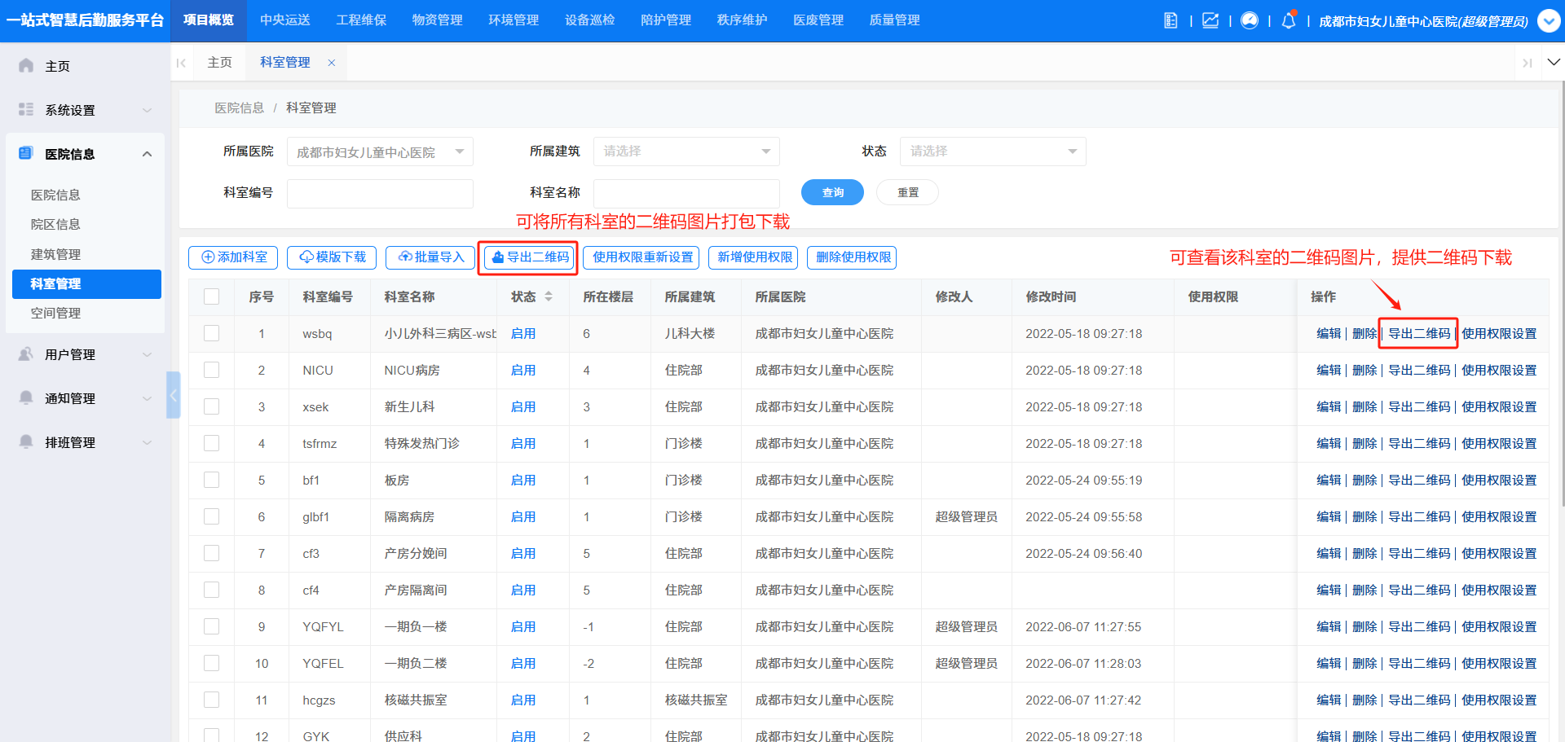Toggle the select-all checkbox in table header
This screenshot has height=742, width=1565.
coord(212,296)
